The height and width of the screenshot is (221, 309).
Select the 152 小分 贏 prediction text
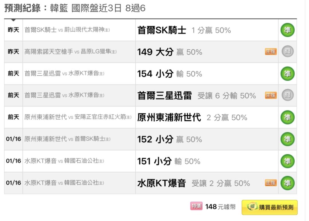(x=170, y=139)
